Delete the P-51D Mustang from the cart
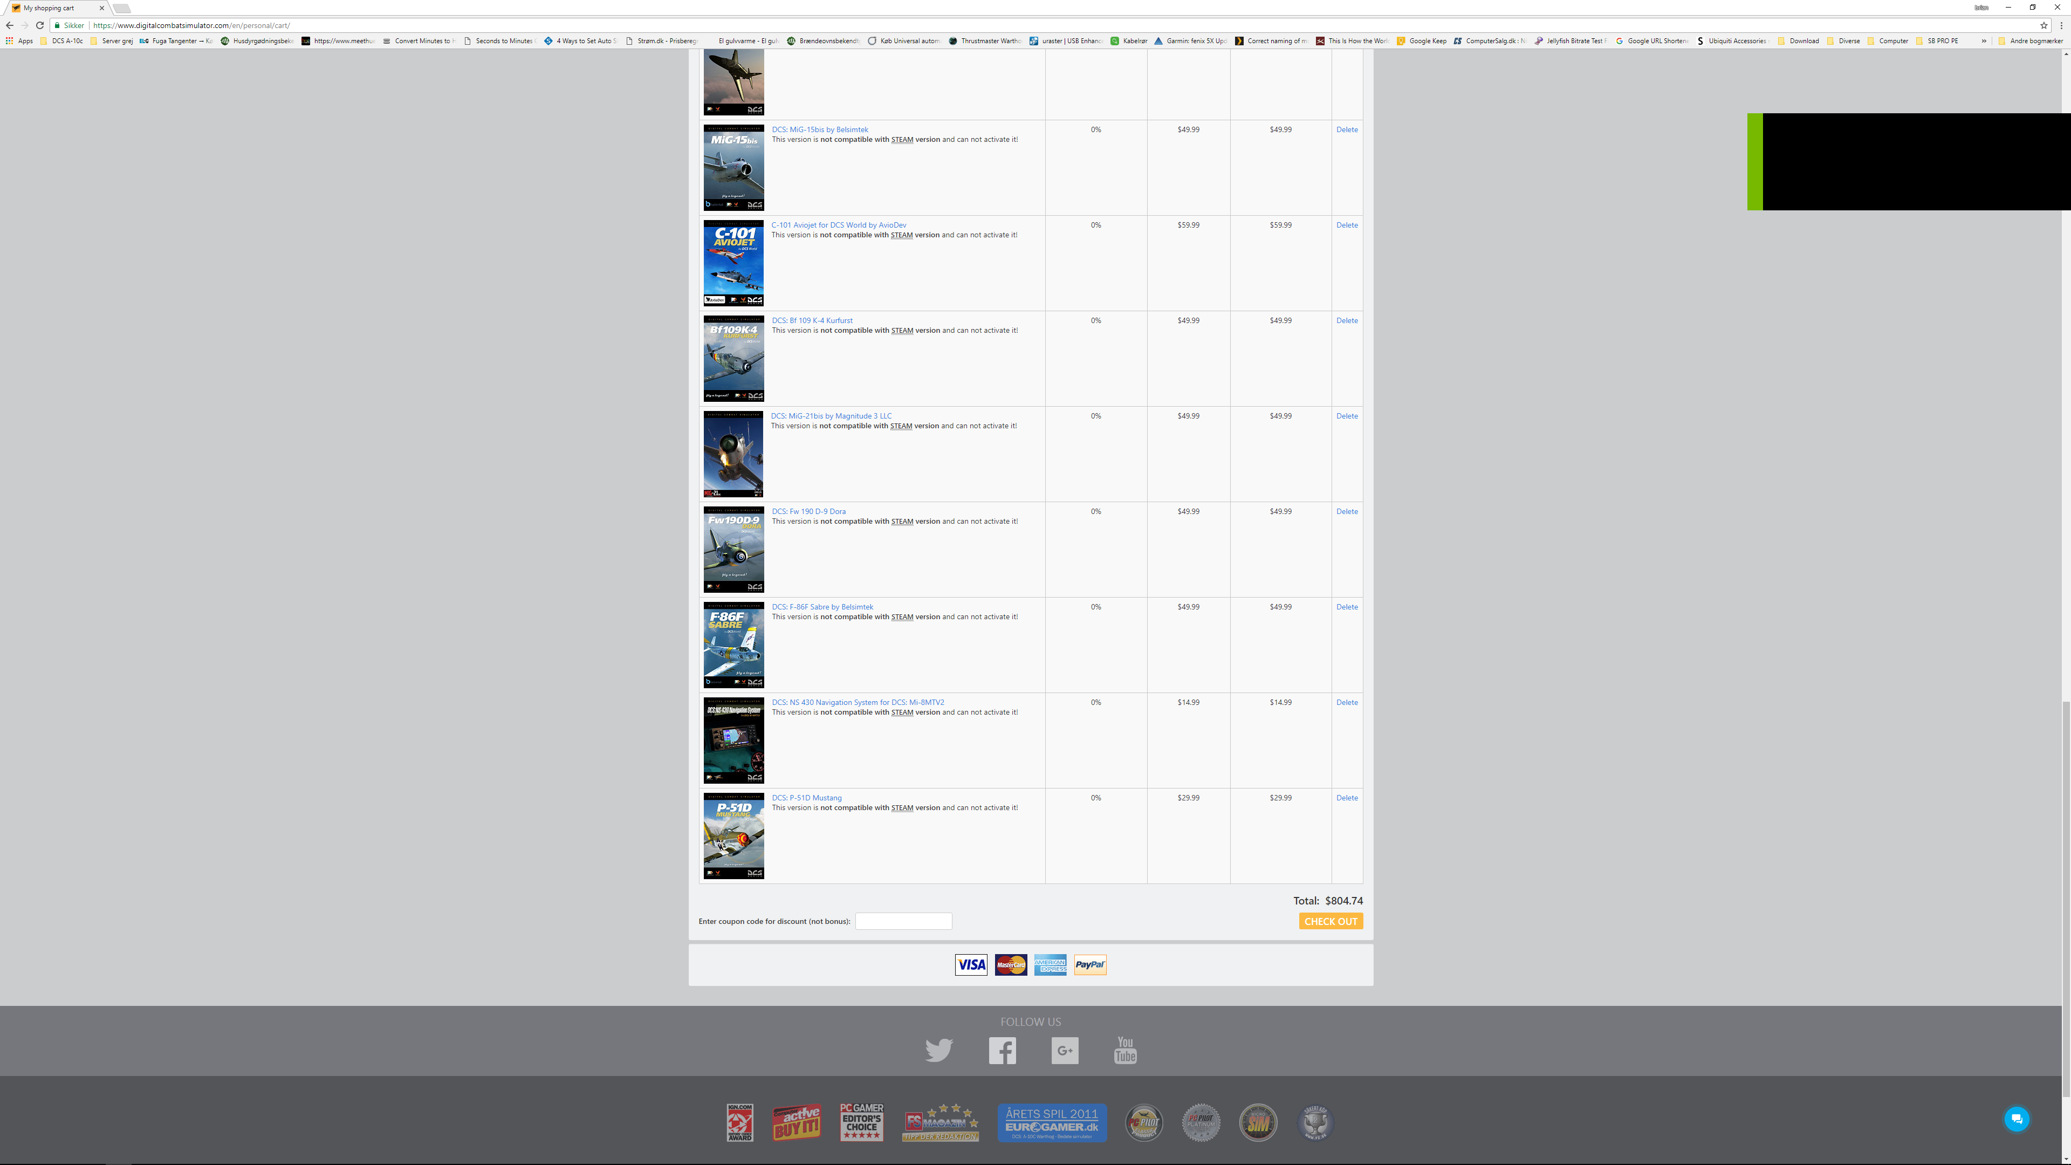Viewport: 2071px width, 1165px height. pos(1347,798)
